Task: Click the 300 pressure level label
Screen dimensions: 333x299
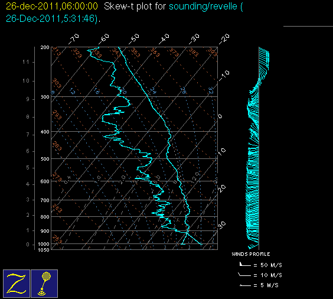Action: (45, 97)
